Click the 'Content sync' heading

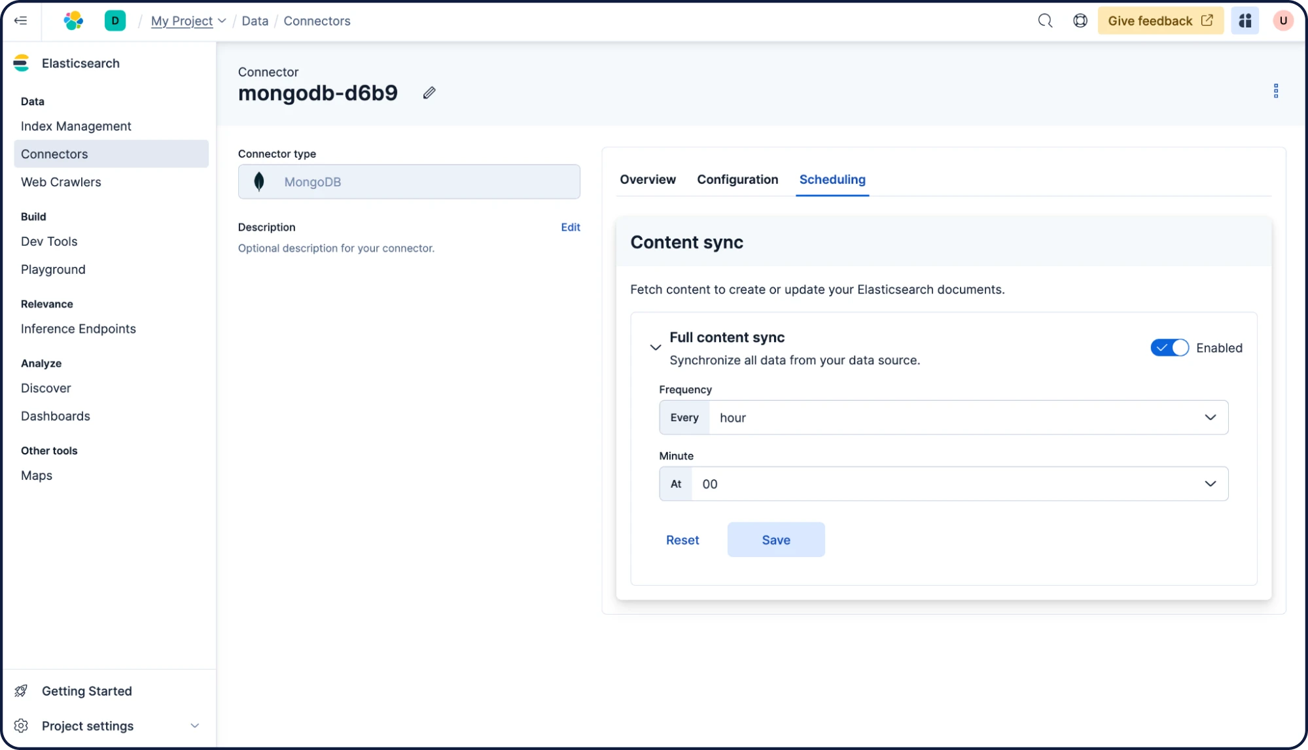point(687,243)
